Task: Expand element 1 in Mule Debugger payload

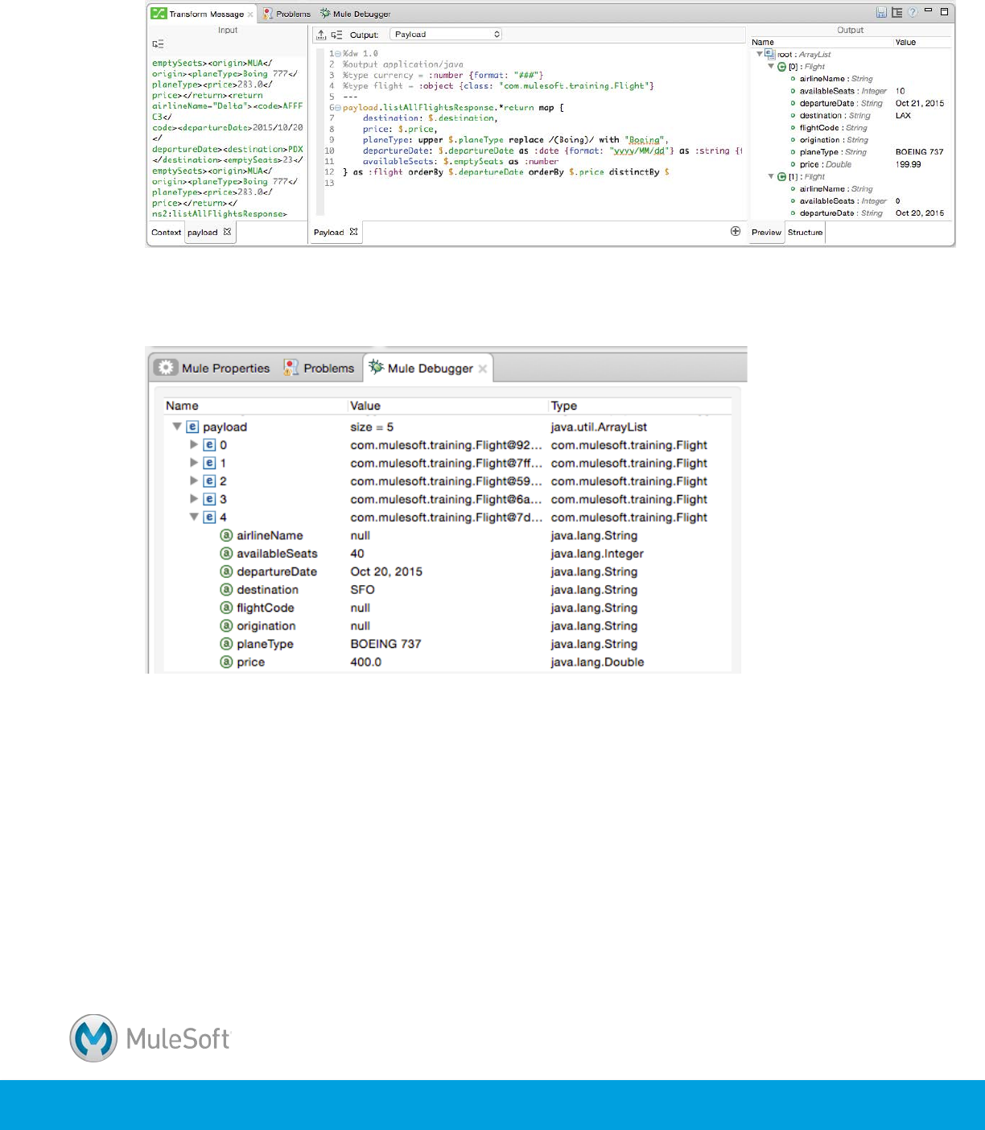Action: [x=193, y=463]
